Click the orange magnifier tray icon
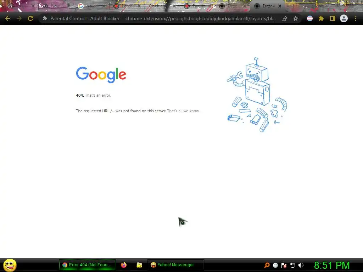 (267, 265)
